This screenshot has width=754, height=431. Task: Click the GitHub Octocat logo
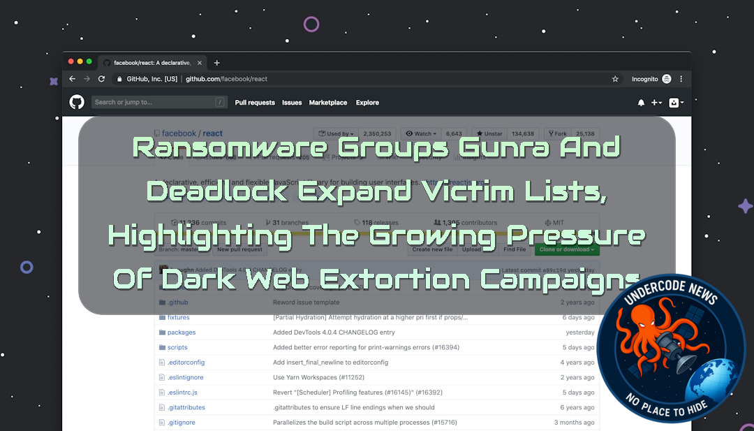pos(77,102)
